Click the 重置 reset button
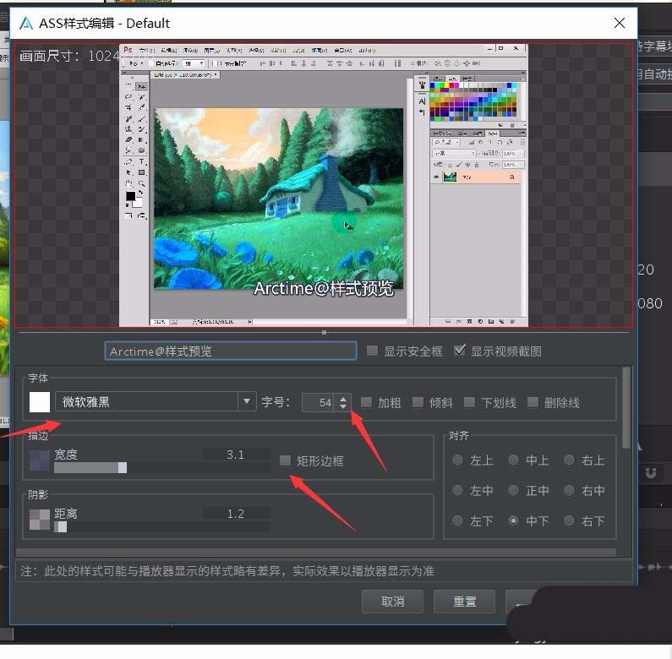Viewport: 672px width, 659px height. (465, 602)
